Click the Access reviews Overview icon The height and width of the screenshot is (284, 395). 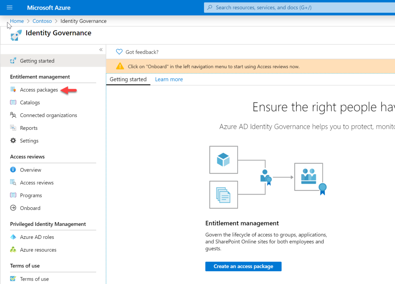13,170
